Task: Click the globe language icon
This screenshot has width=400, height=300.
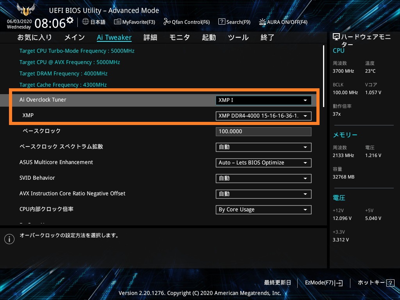Action: [x=86, y=22]
